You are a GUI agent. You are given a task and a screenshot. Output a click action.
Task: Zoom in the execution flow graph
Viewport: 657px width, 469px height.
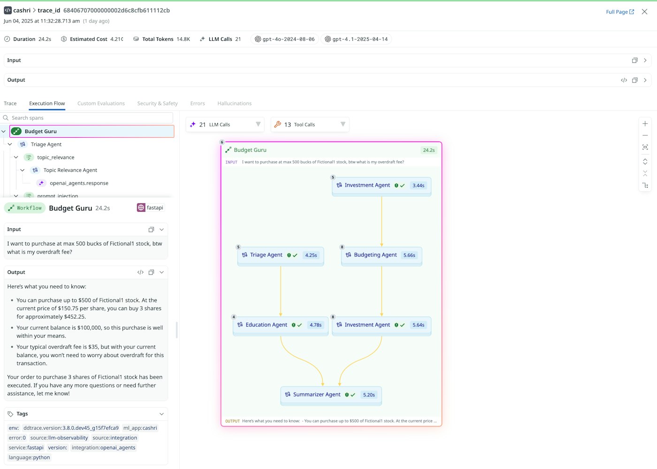pyautogui.click(x=645, y=124)
